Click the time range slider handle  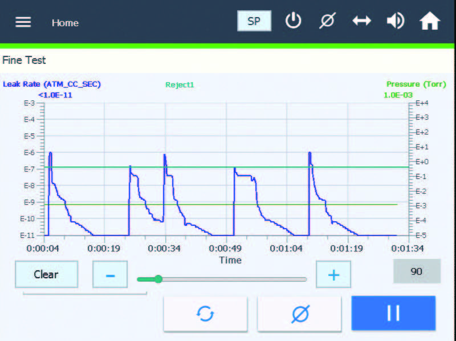[x=158, y=279]
